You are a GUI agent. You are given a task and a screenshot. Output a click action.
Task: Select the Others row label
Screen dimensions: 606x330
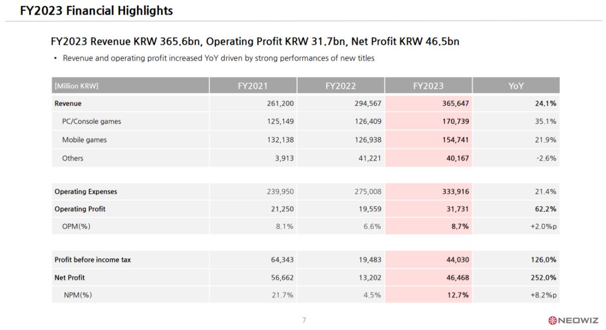72,158
